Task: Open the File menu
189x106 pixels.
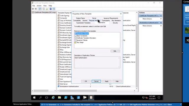Action: [33, 6]
